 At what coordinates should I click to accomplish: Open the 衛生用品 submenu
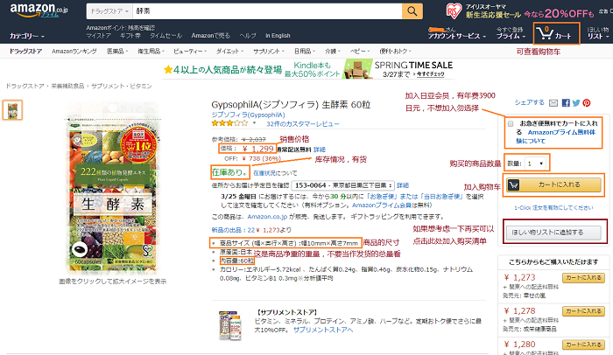[x=151, y=52]
